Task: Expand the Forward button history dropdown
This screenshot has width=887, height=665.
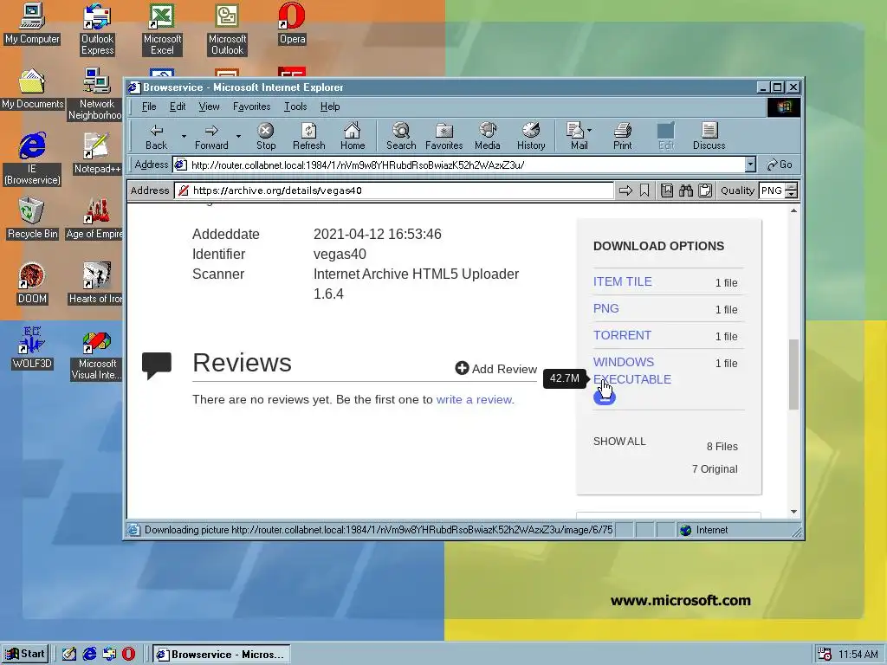Action: point(238,136)
